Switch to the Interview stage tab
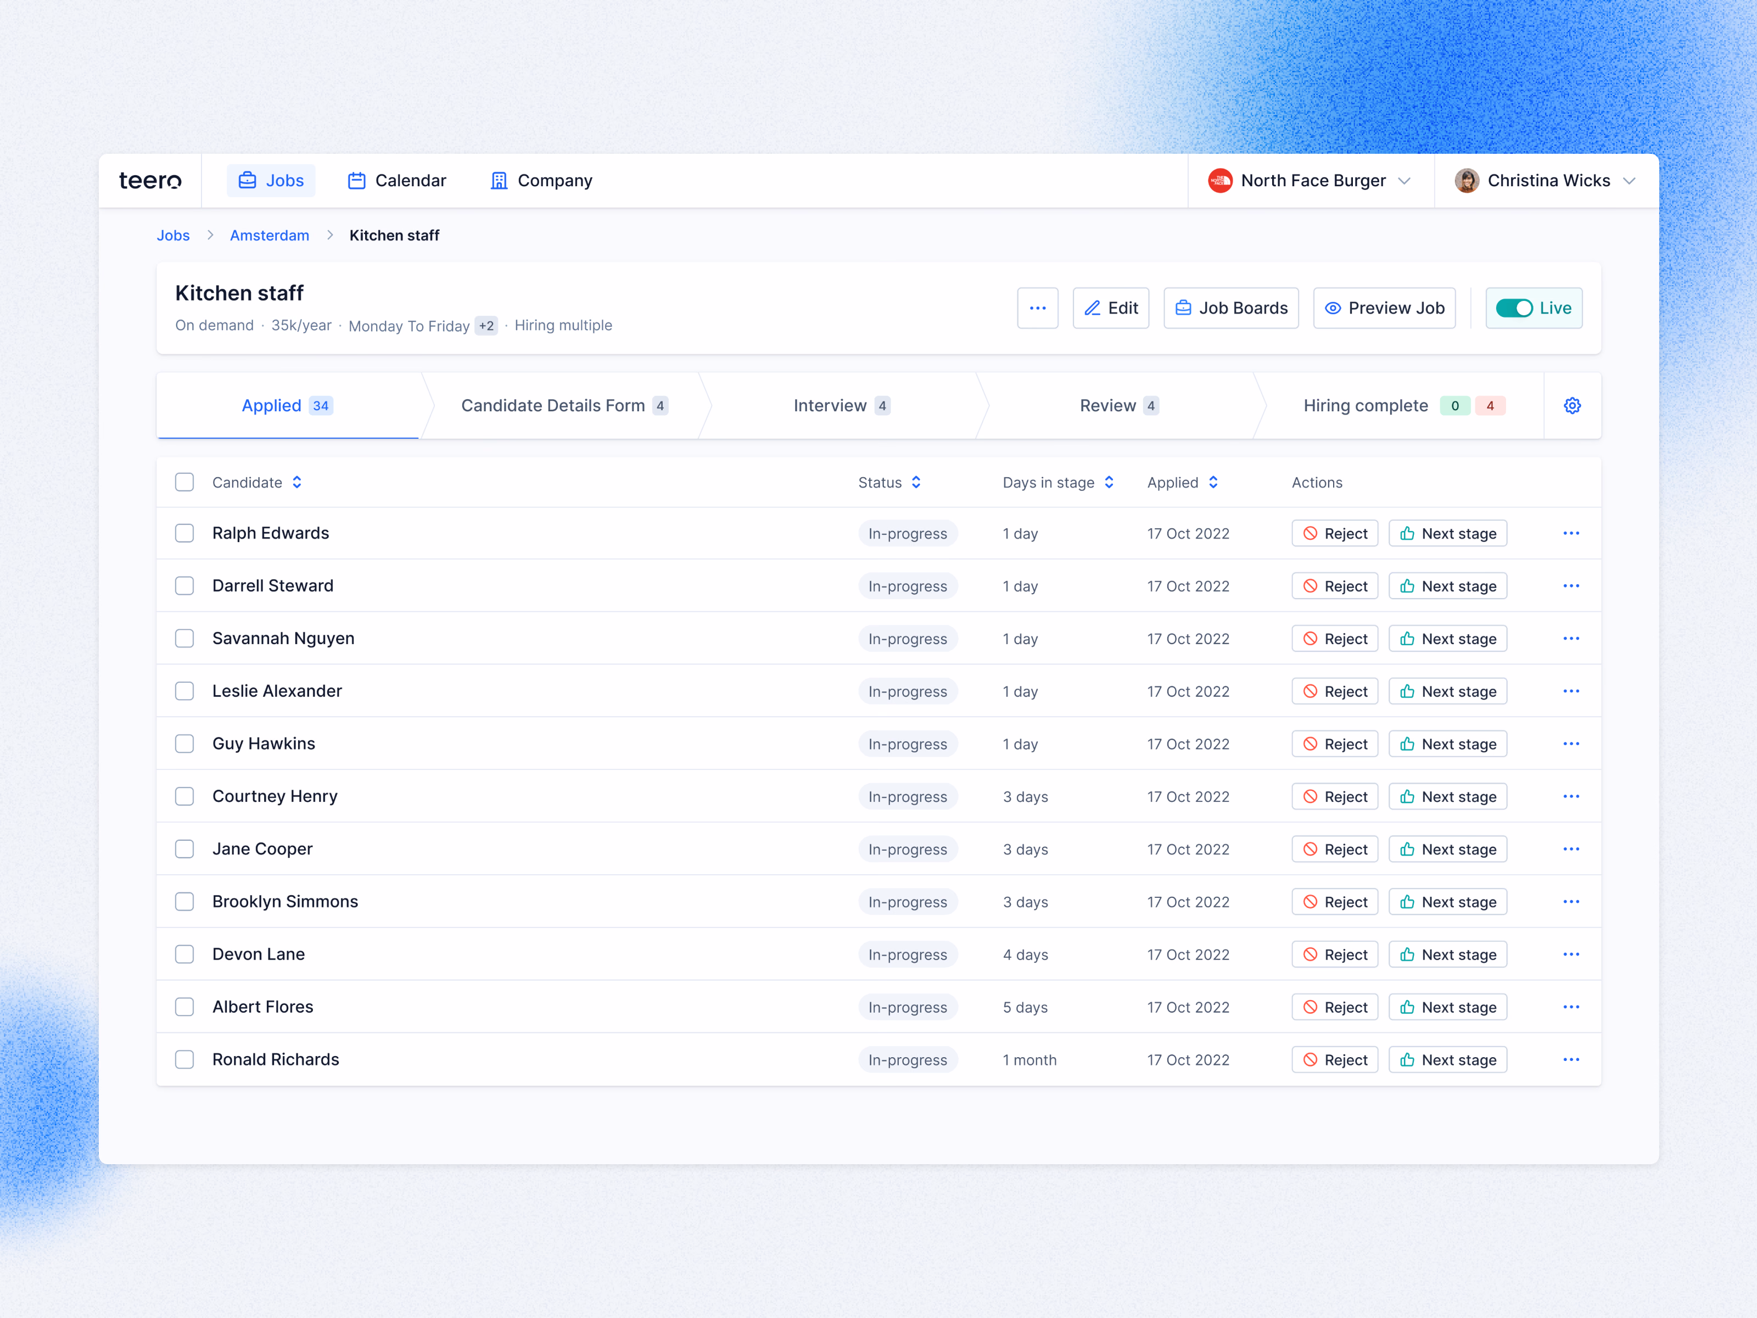This screenshot has height=1318, width=1757. coord(841,405)
